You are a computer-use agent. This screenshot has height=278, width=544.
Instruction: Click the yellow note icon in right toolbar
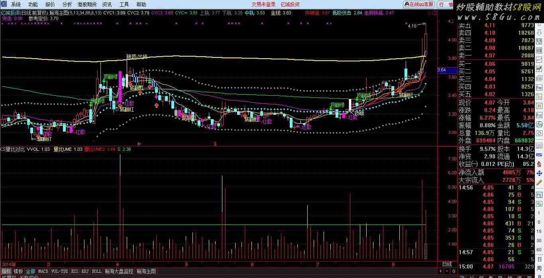539,96
